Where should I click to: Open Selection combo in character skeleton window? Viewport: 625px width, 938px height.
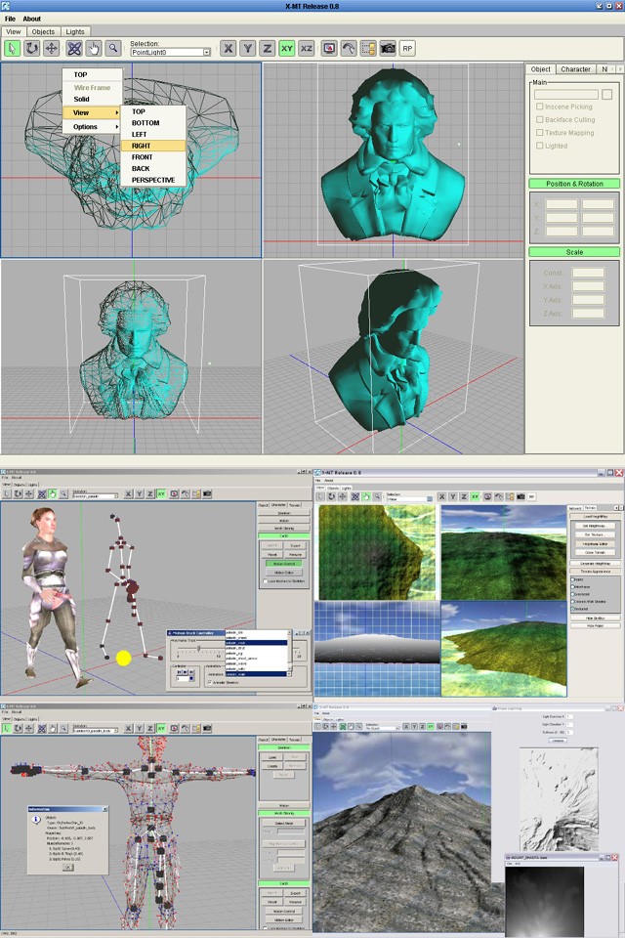(95, 496)
